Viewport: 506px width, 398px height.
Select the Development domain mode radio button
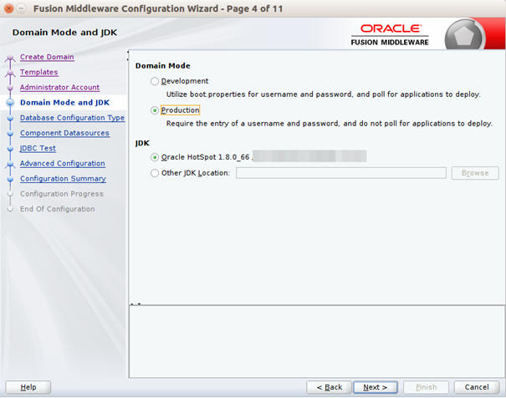155,81
